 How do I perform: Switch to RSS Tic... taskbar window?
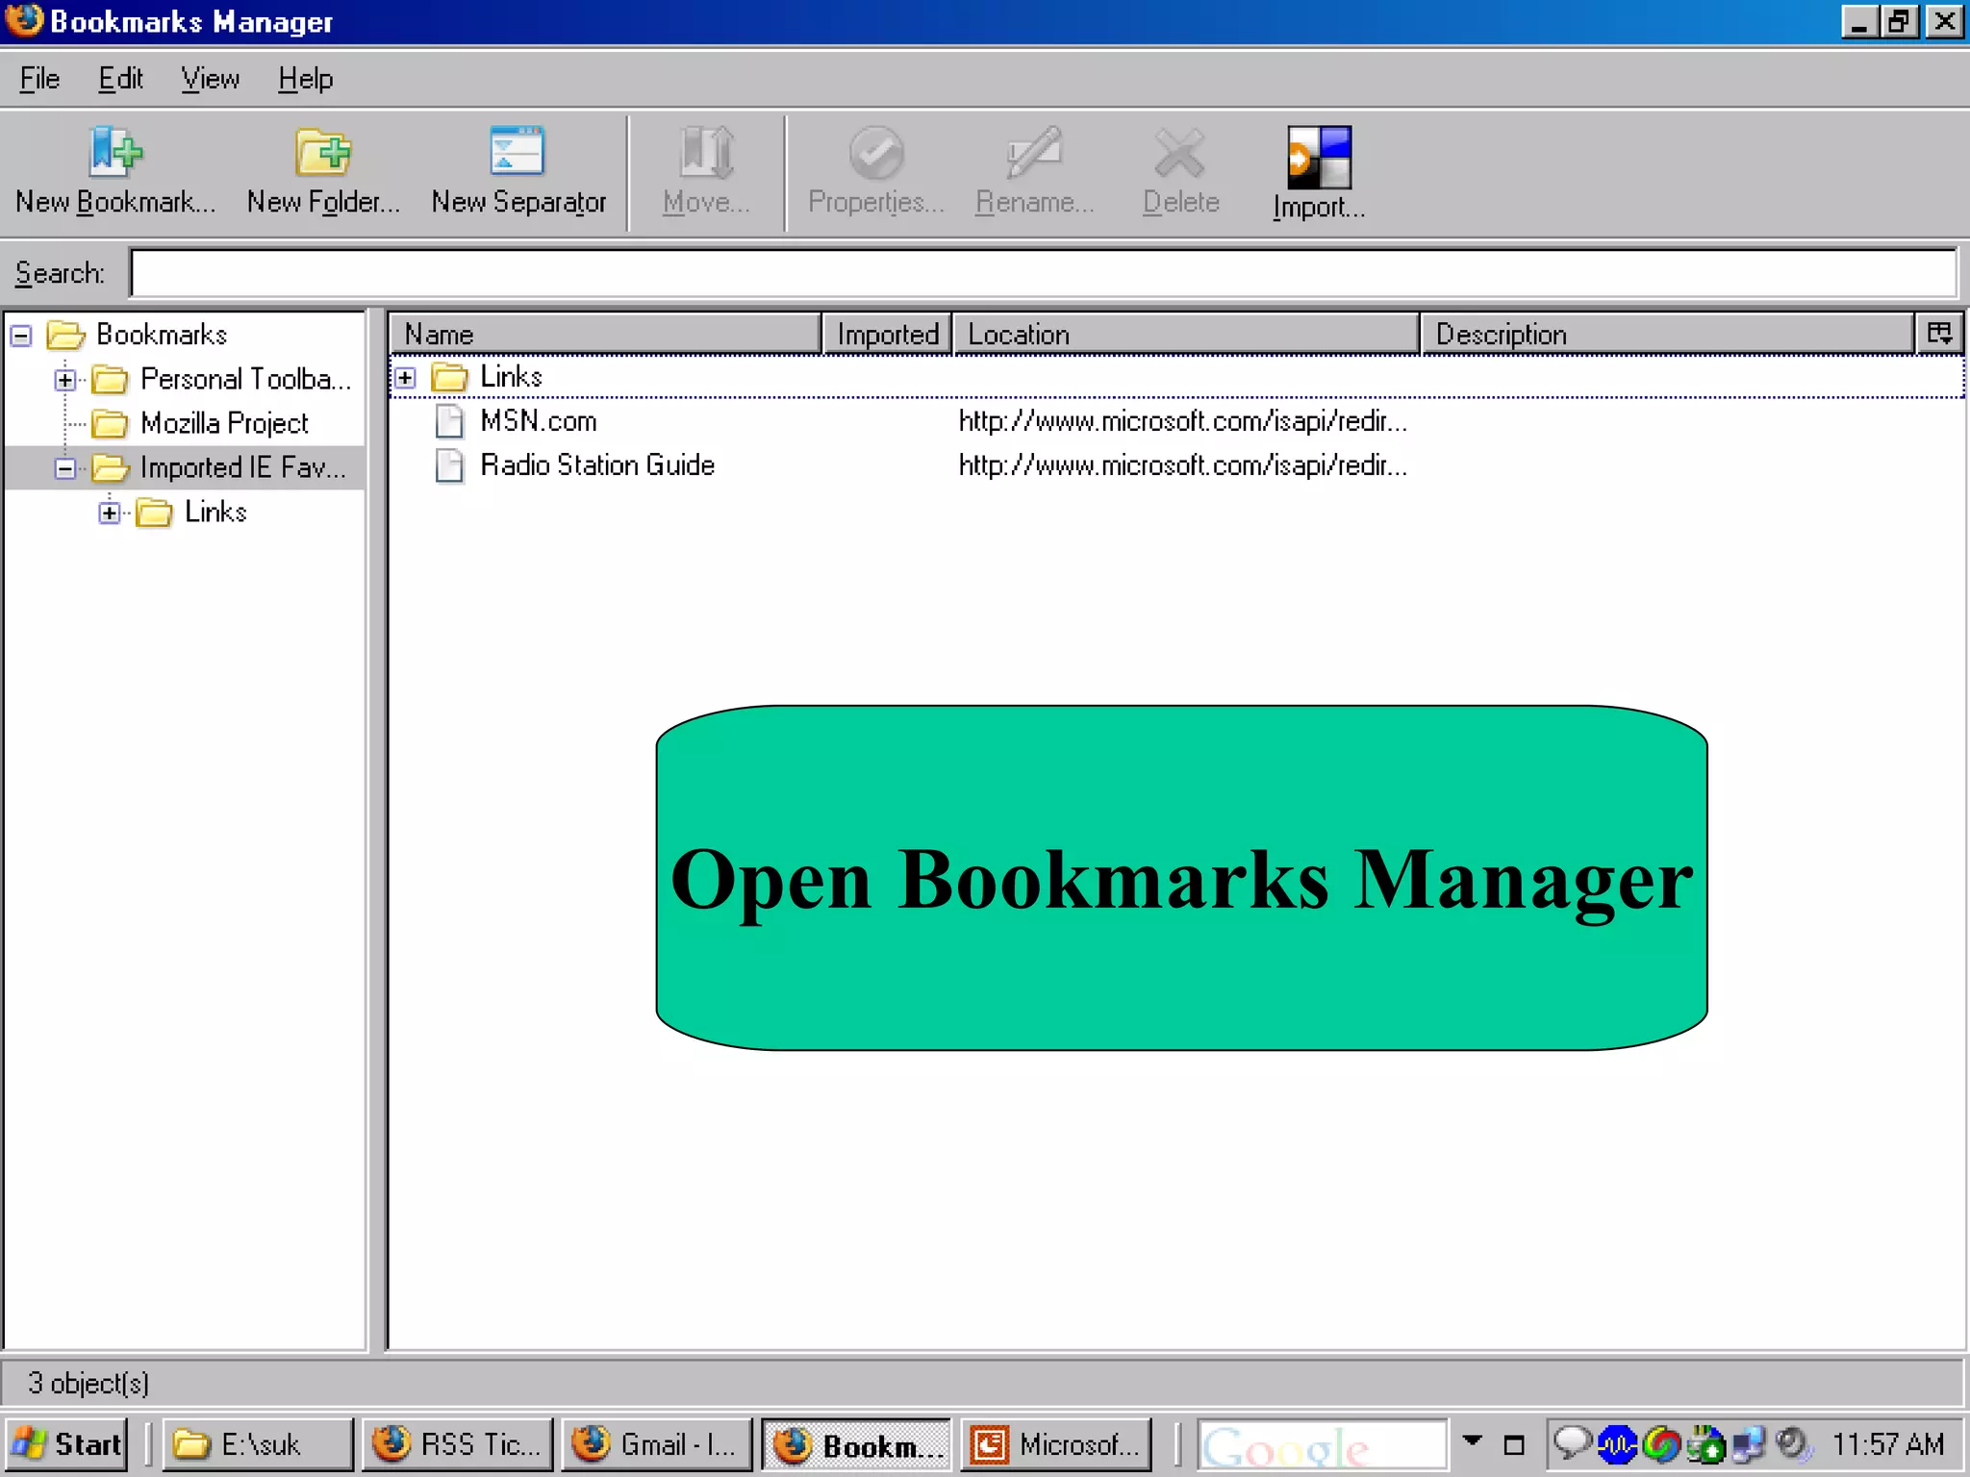pos(457,1444)
